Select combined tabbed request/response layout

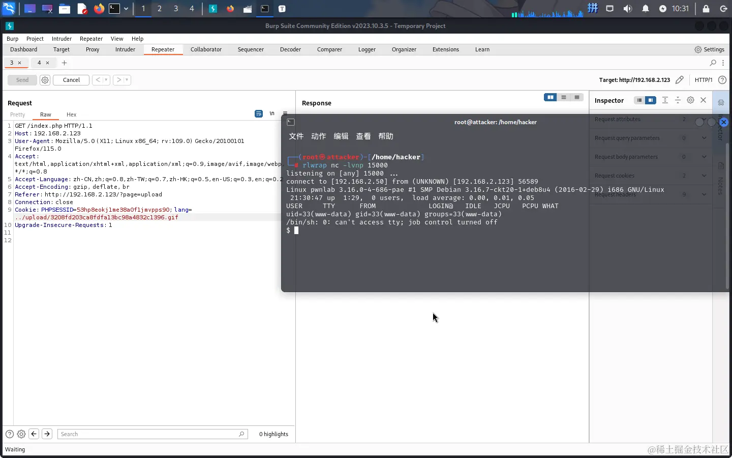(x=577, y=97)
